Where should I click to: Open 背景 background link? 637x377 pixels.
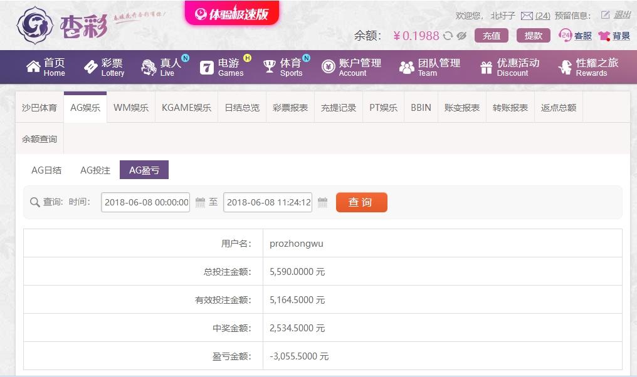(621, 36)
